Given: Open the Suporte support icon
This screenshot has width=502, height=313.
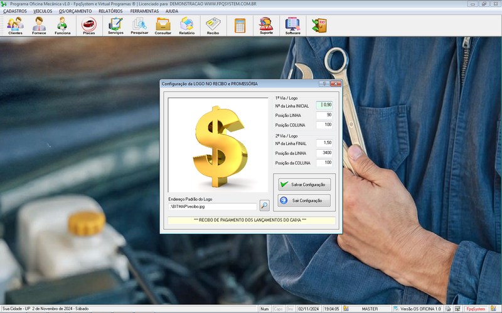Looking at the screenshot, I should click(266, 26).
